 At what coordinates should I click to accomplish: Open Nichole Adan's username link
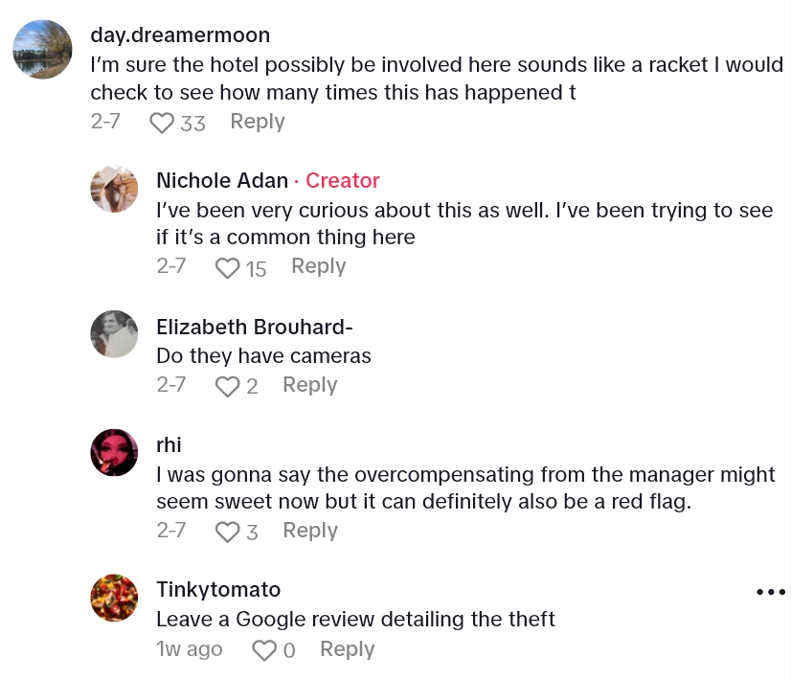point(222,180)
